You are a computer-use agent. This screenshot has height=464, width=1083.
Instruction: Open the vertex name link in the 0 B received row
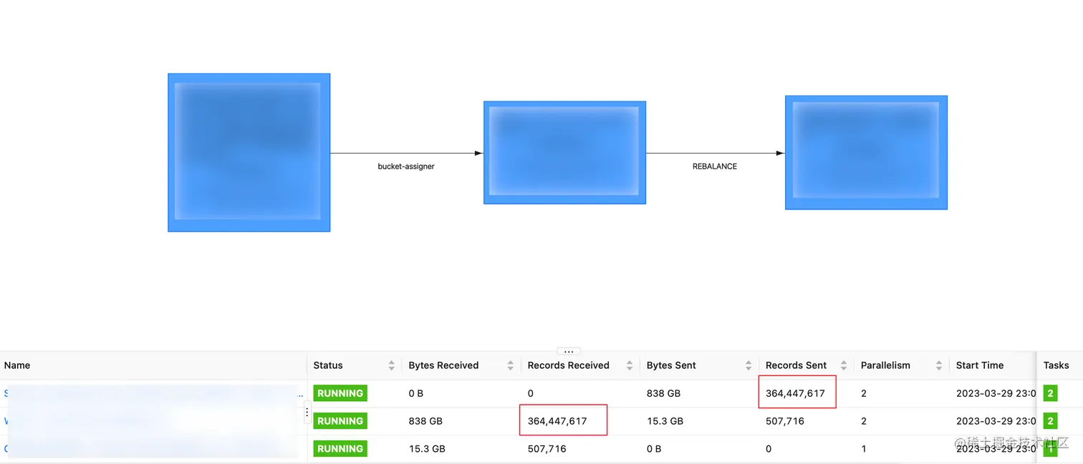pyautogui.click(x=153, y=393)
